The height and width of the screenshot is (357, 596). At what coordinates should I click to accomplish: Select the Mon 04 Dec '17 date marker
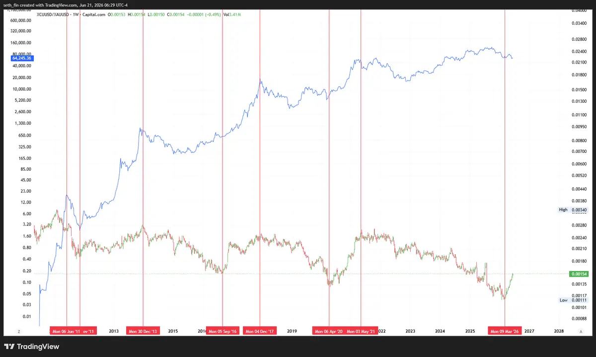(x=260, y=331)
